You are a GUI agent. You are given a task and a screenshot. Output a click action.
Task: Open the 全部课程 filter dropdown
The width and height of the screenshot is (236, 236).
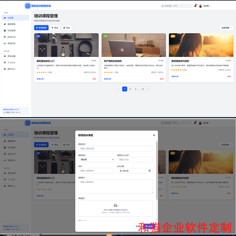coord(226,28)
